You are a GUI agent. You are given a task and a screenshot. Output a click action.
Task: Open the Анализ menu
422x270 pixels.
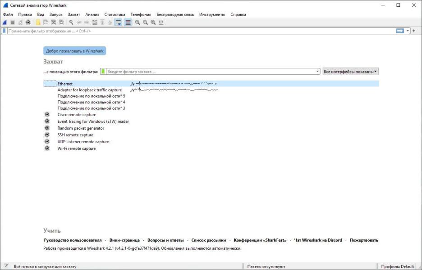92,14
